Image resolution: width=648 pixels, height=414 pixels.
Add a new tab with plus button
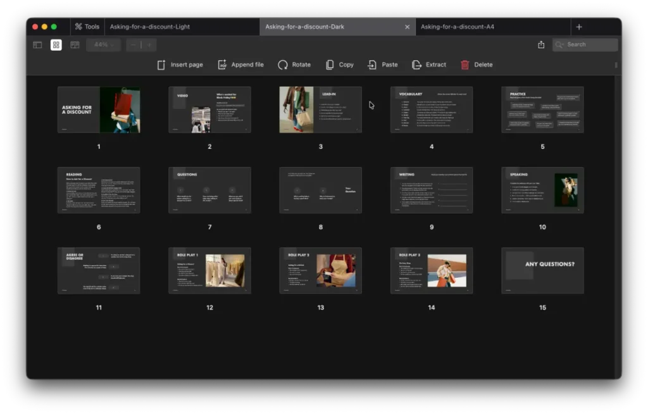pyautogui.click(x=579, y=27)
